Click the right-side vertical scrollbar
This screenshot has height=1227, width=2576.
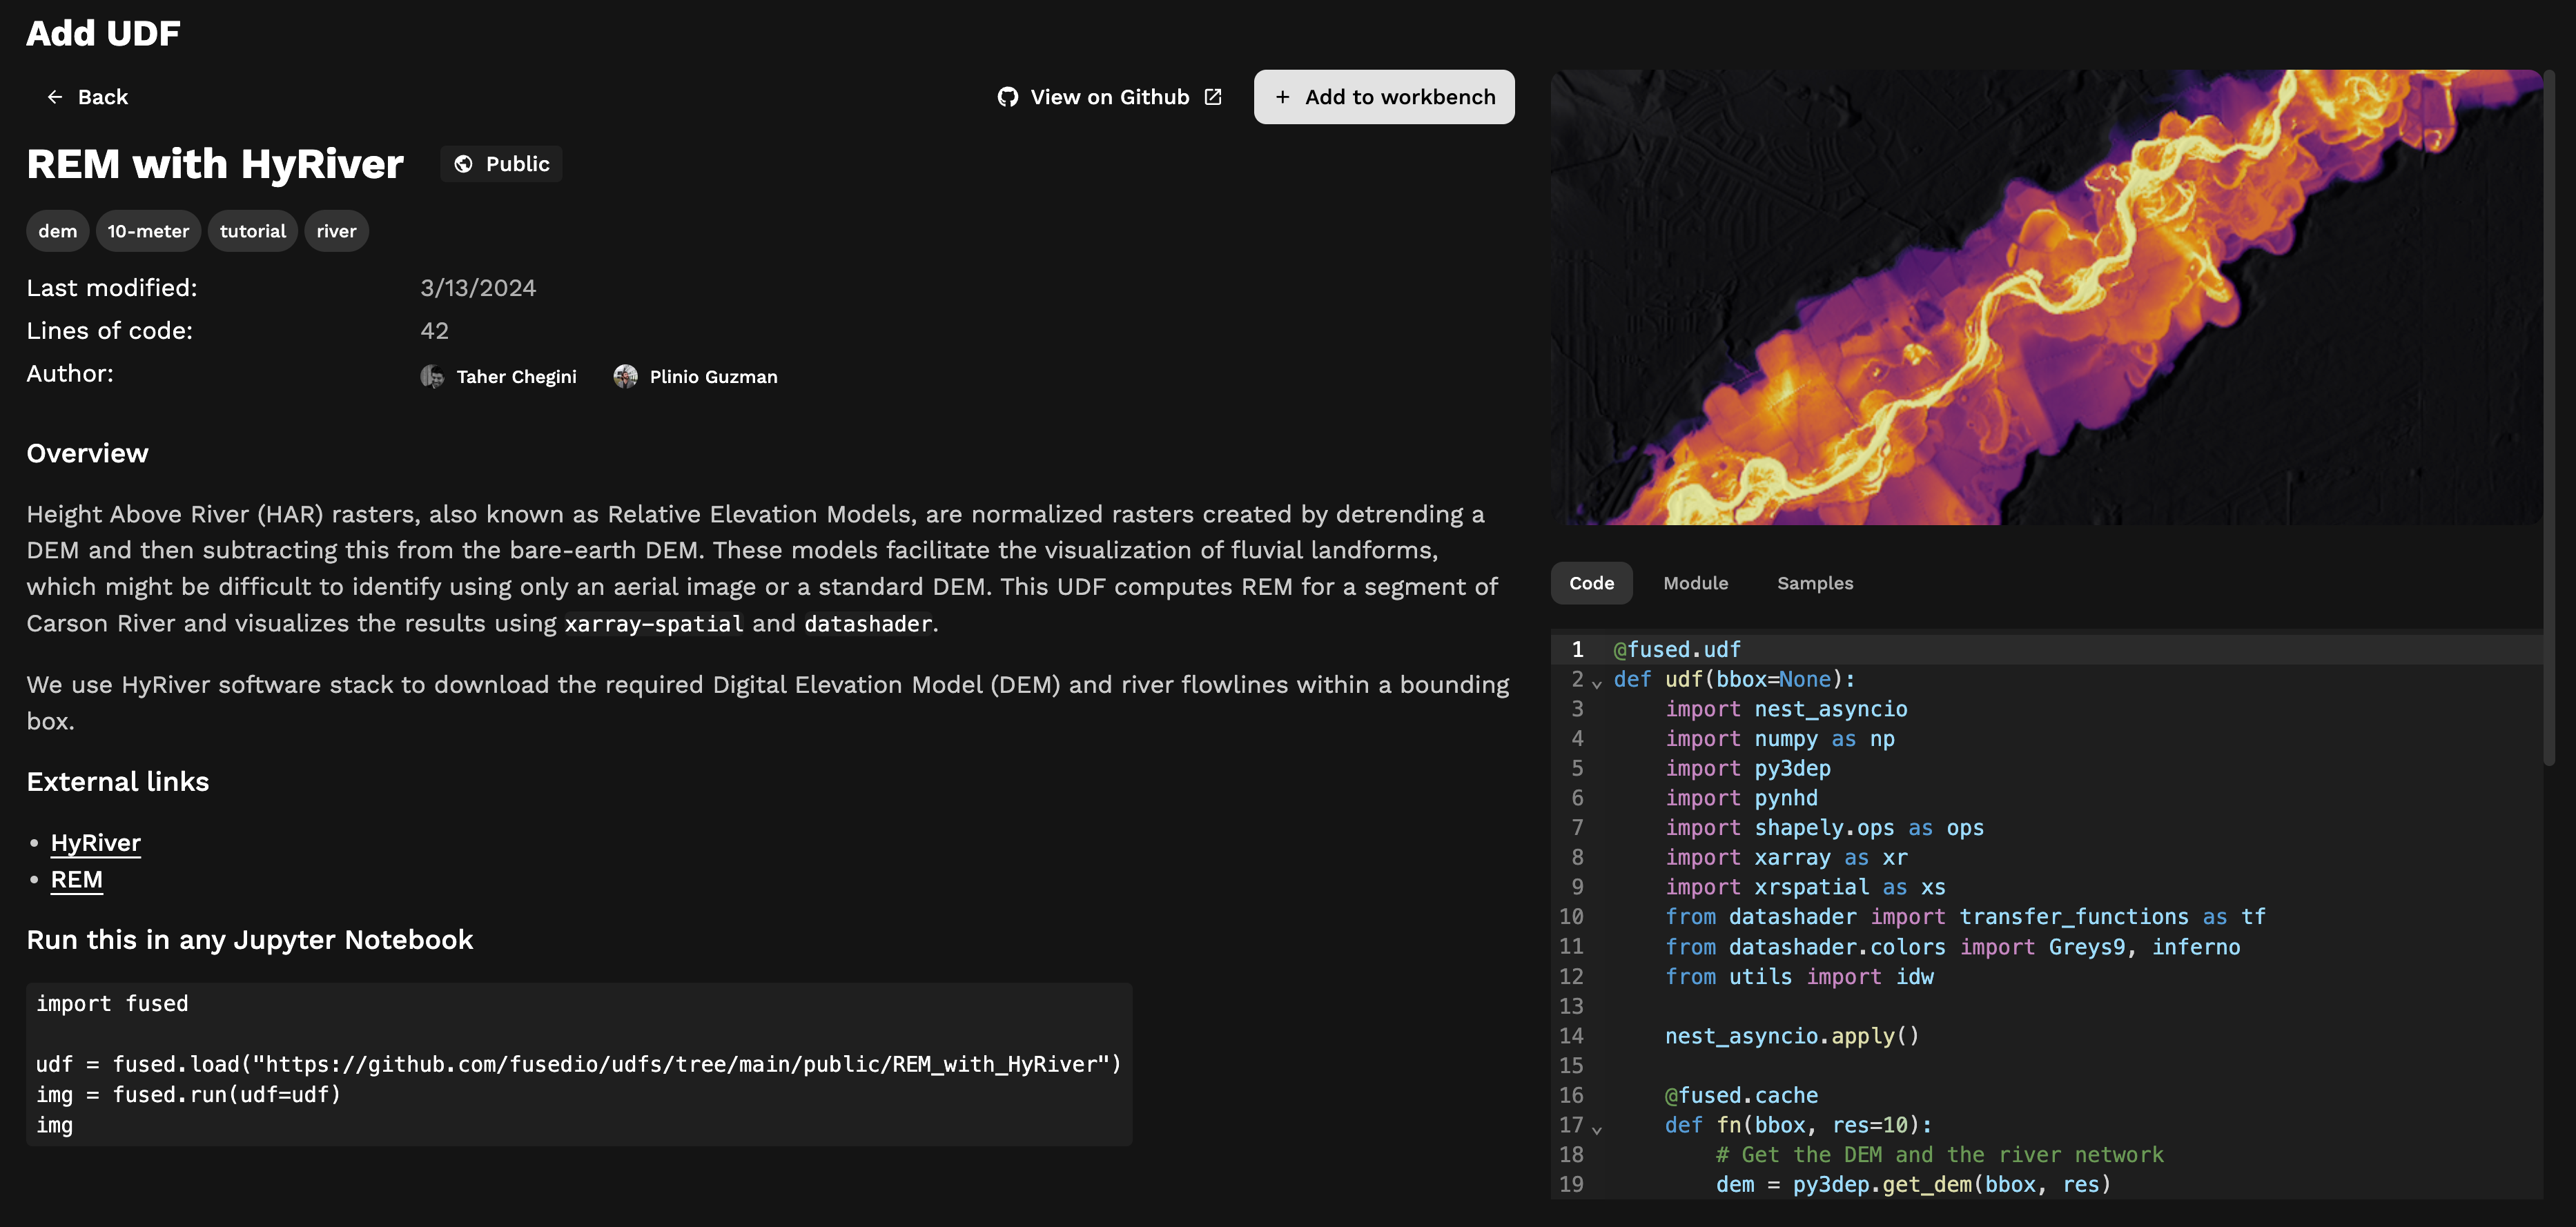point(2549,417)
